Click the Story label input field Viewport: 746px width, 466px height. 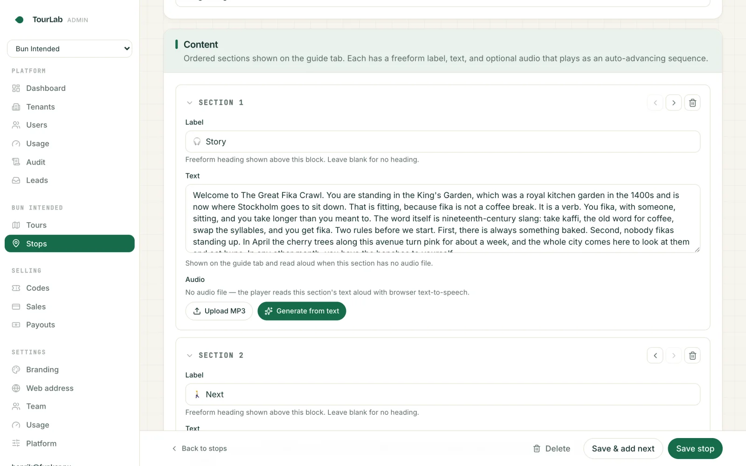tap(442, 142)
